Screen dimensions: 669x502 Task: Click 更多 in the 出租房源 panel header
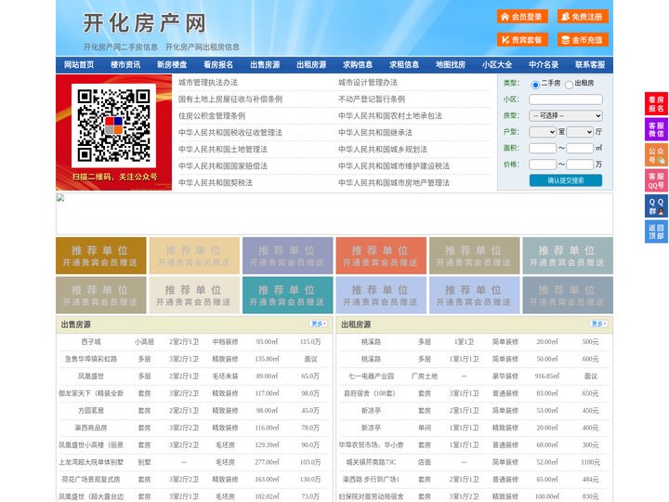598,324
